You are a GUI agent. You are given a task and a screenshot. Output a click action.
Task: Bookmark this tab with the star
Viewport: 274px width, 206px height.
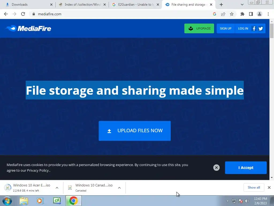(232, 14)
